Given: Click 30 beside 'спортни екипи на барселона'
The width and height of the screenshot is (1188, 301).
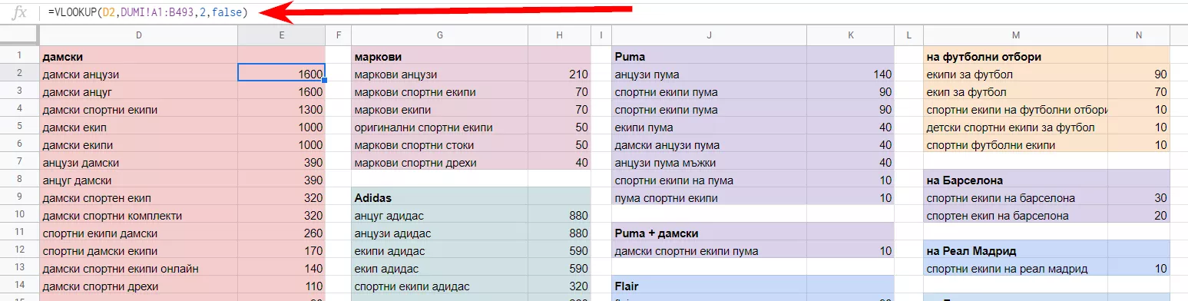Looking at the screenshot, I should (x=1139, y=198).
